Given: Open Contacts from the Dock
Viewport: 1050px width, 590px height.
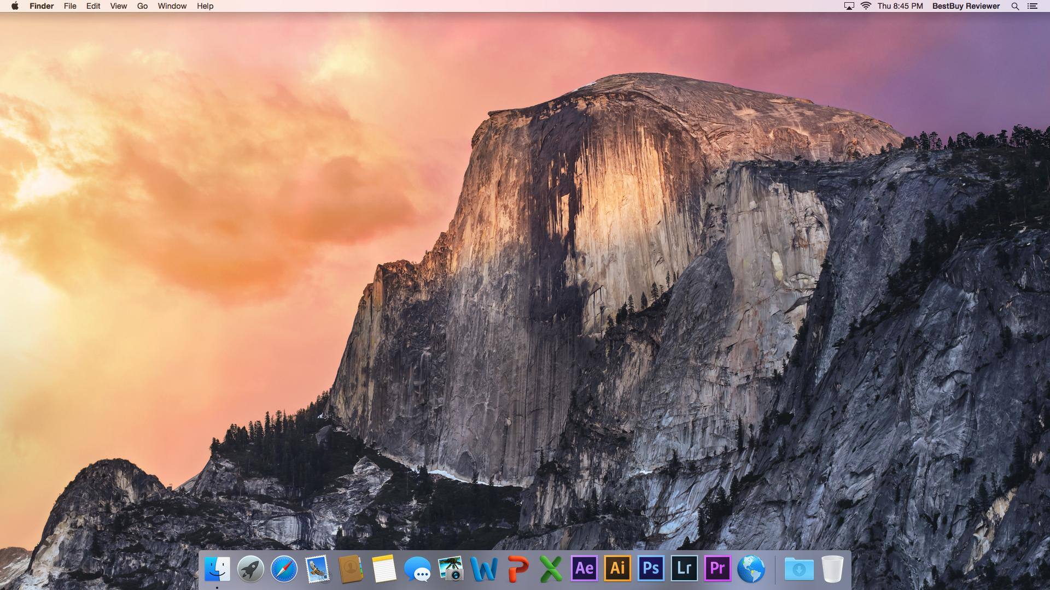Looking at the screenshot, I should (x=351, y=568).
